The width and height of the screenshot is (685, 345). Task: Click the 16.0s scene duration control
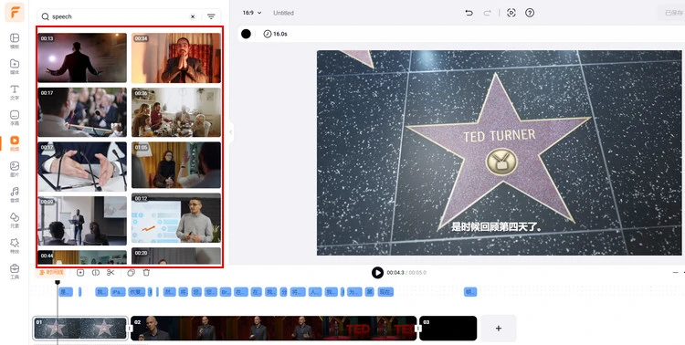[275, 34]
